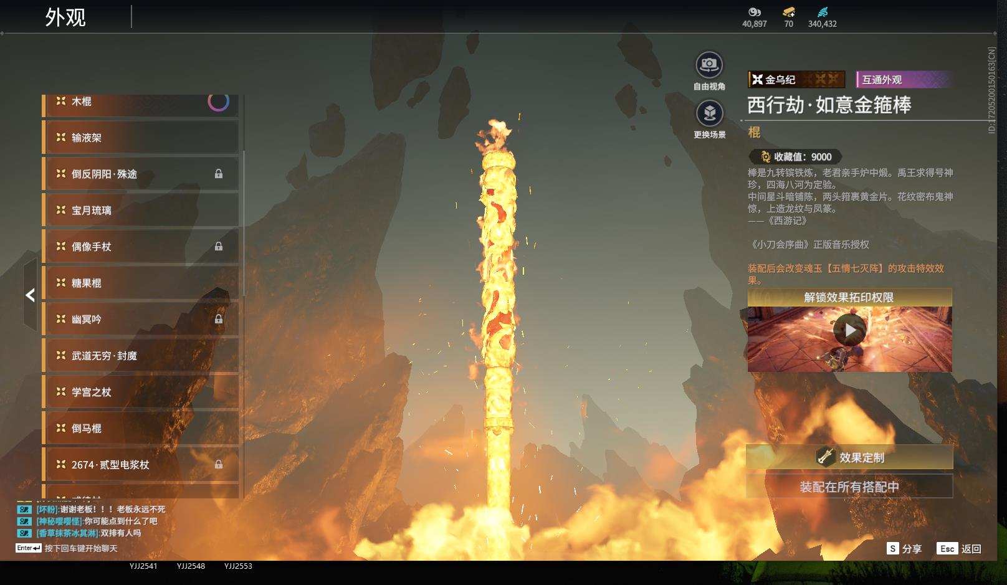The image size is (1007, 585).
Task: Click the pattern icon beside 宝月琉璃
Action: click(61, 210)
